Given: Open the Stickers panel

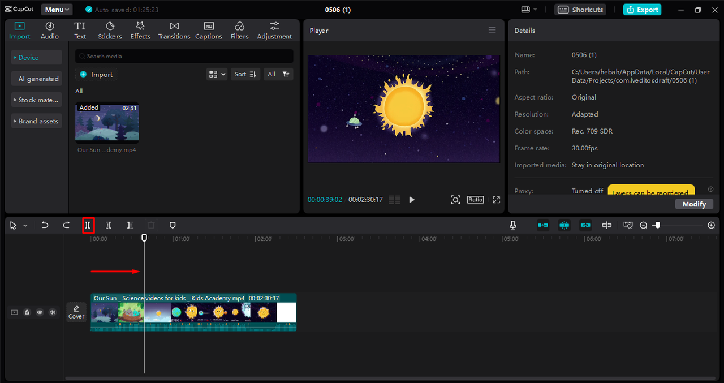Looking at the screenshot, I should point(110,31).
